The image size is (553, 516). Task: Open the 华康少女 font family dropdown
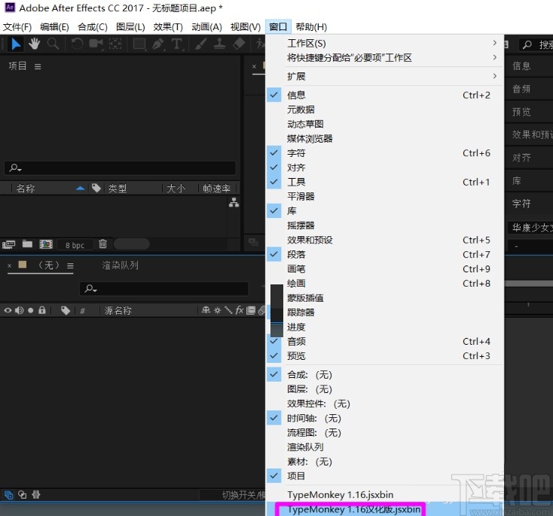coord(530,228)
